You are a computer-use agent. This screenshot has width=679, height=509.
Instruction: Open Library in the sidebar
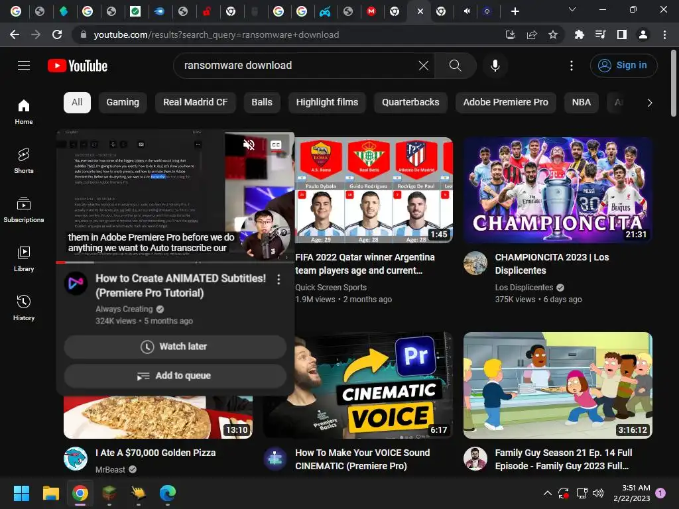24,259
